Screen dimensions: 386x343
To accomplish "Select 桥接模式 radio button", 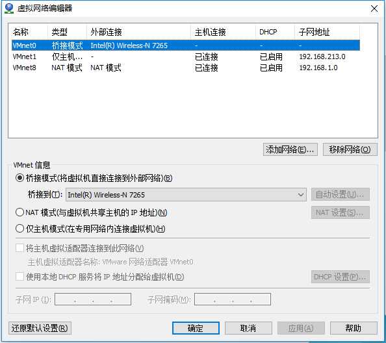I will coord(19,178).
